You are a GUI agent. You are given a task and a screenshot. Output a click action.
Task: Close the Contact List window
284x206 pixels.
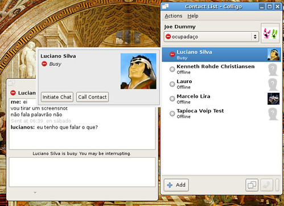click(x=277, y=7)
